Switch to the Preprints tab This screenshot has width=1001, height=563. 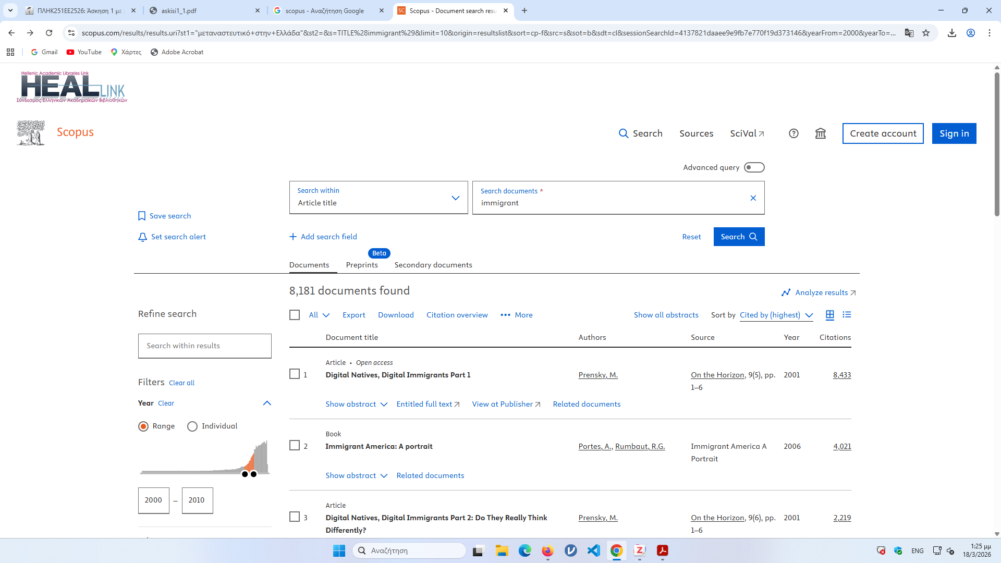(x=362, y=265)
